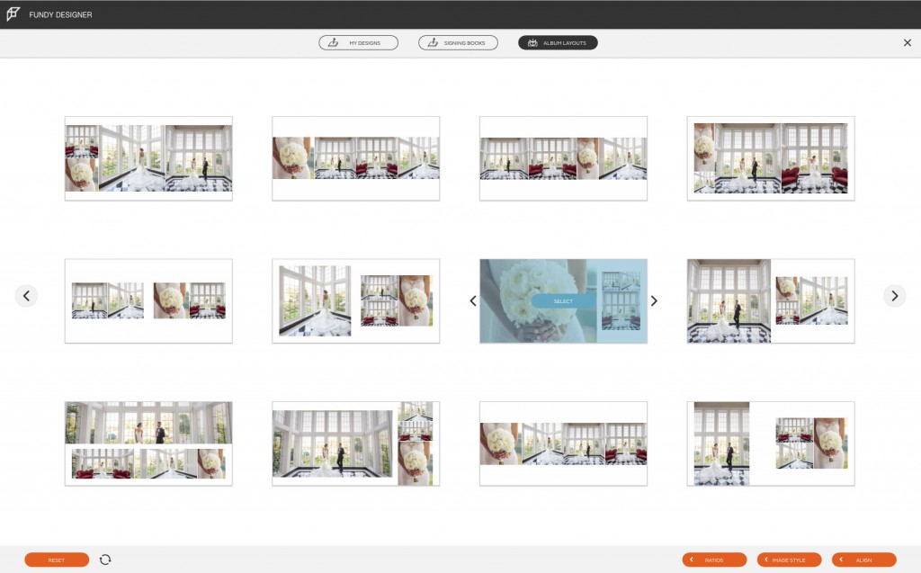Viewport: 921px width, 573px height.
Task: Switch to the Signing Books tab
Action: point(458,42)
